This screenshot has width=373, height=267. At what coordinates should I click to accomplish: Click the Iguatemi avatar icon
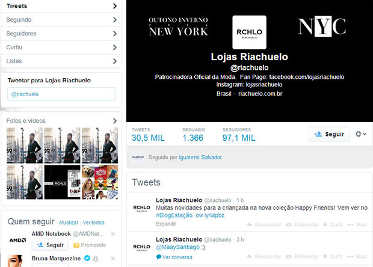(138, 157)
